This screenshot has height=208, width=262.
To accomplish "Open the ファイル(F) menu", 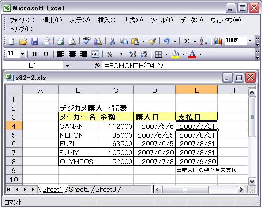I will pyautogui.click(x=22, y=20).
